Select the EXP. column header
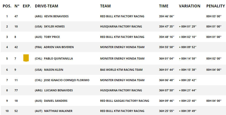The image size is (226, 115). tap(27, 6)
